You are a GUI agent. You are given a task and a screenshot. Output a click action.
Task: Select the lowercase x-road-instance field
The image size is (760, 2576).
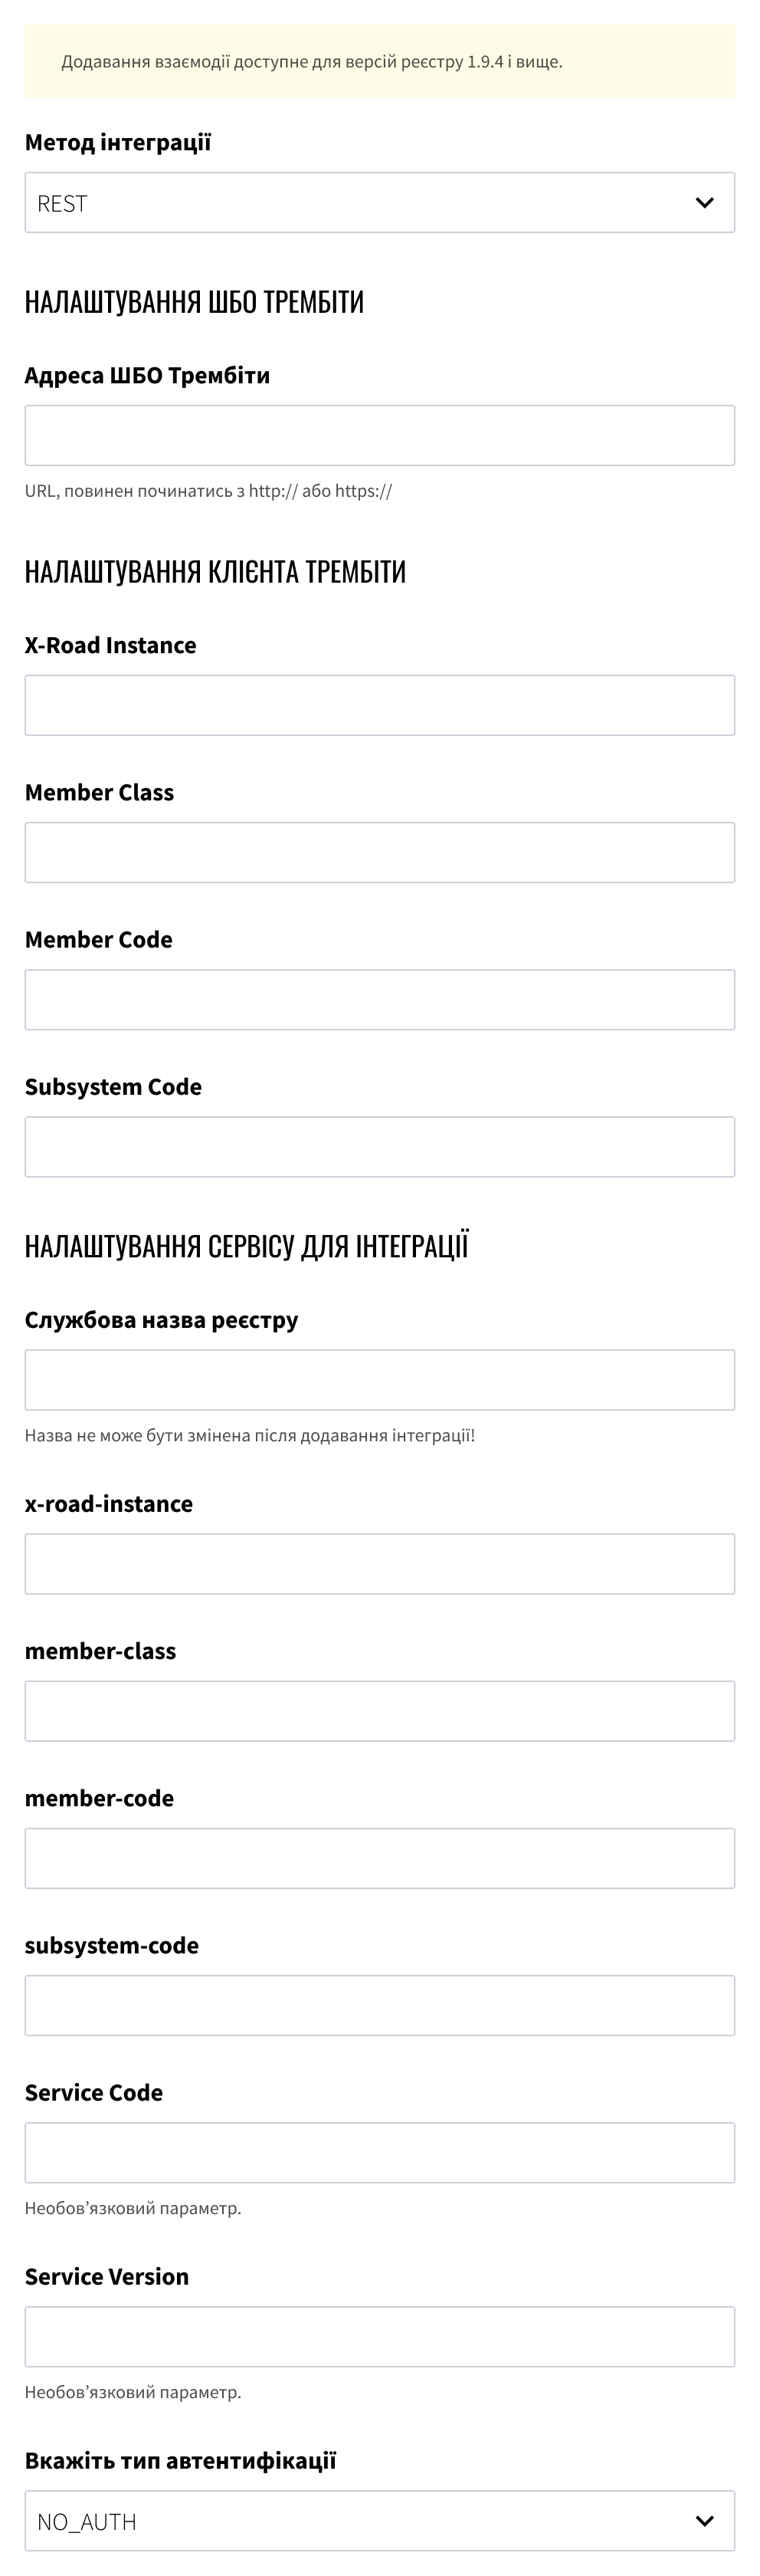click(x=379, y=1564)
